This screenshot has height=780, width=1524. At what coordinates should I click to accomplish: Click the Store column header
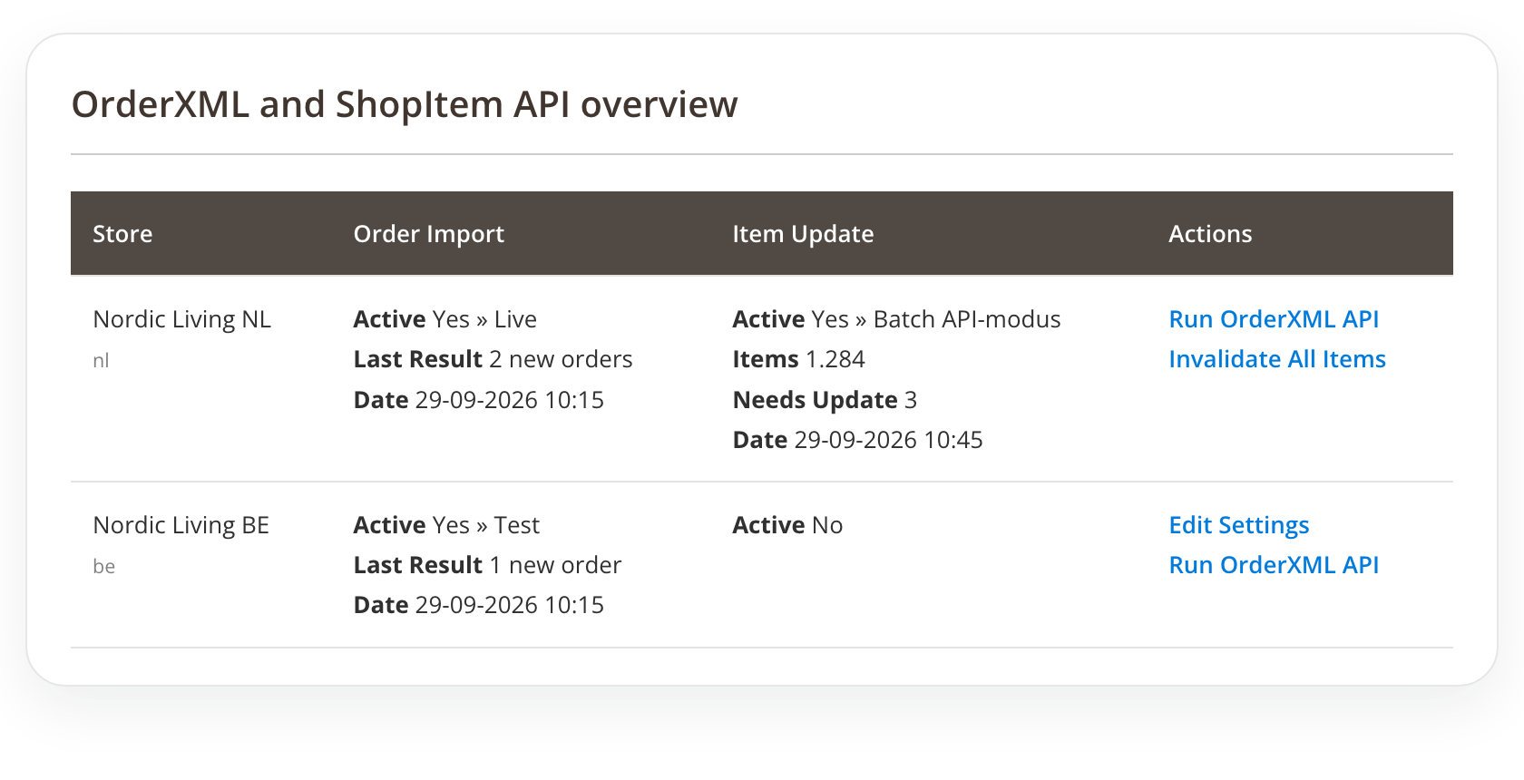point(122,234)
